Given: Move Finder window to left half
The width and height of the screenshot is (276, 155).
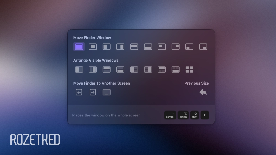Looking at the screenshot, I should [107, 47].
